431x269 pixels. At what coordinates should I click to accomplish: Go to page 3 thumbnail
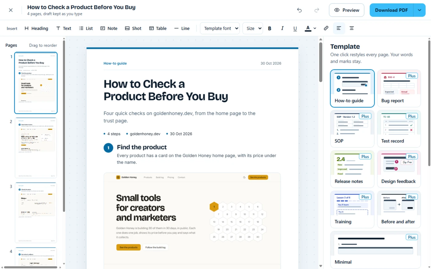click(x=36, y=213)
